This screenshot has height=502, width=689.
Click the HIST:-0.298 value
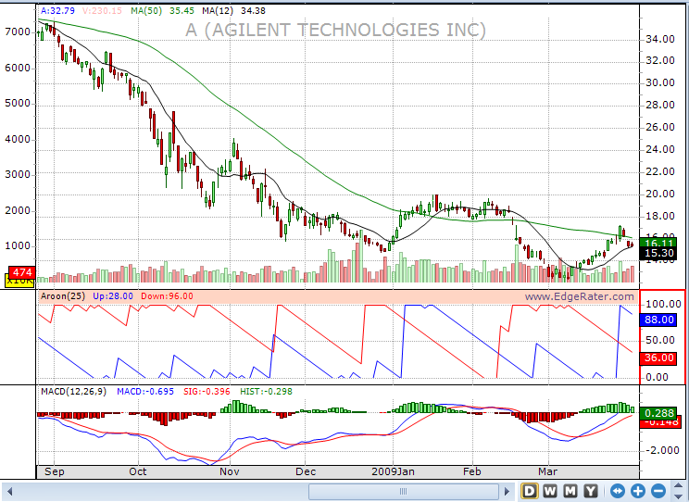point(266,391)
